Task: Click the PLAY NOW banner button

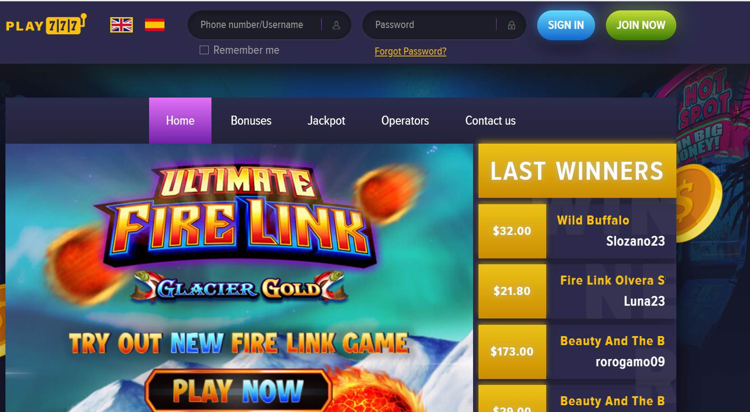Action: pos(239,390)
